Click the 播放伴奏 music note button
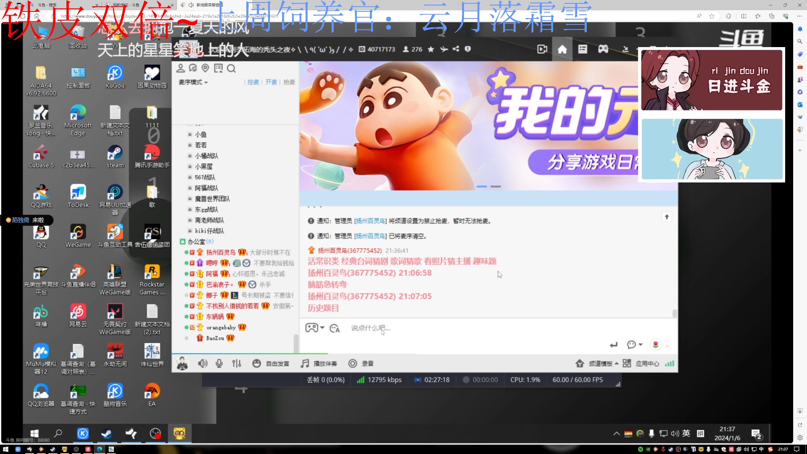Screen dimensions: 807x454 (319, 363)
